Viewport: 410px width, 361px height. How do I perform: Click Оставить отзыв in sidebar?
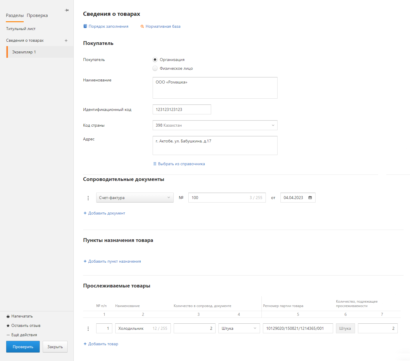[x=26, y=326]
